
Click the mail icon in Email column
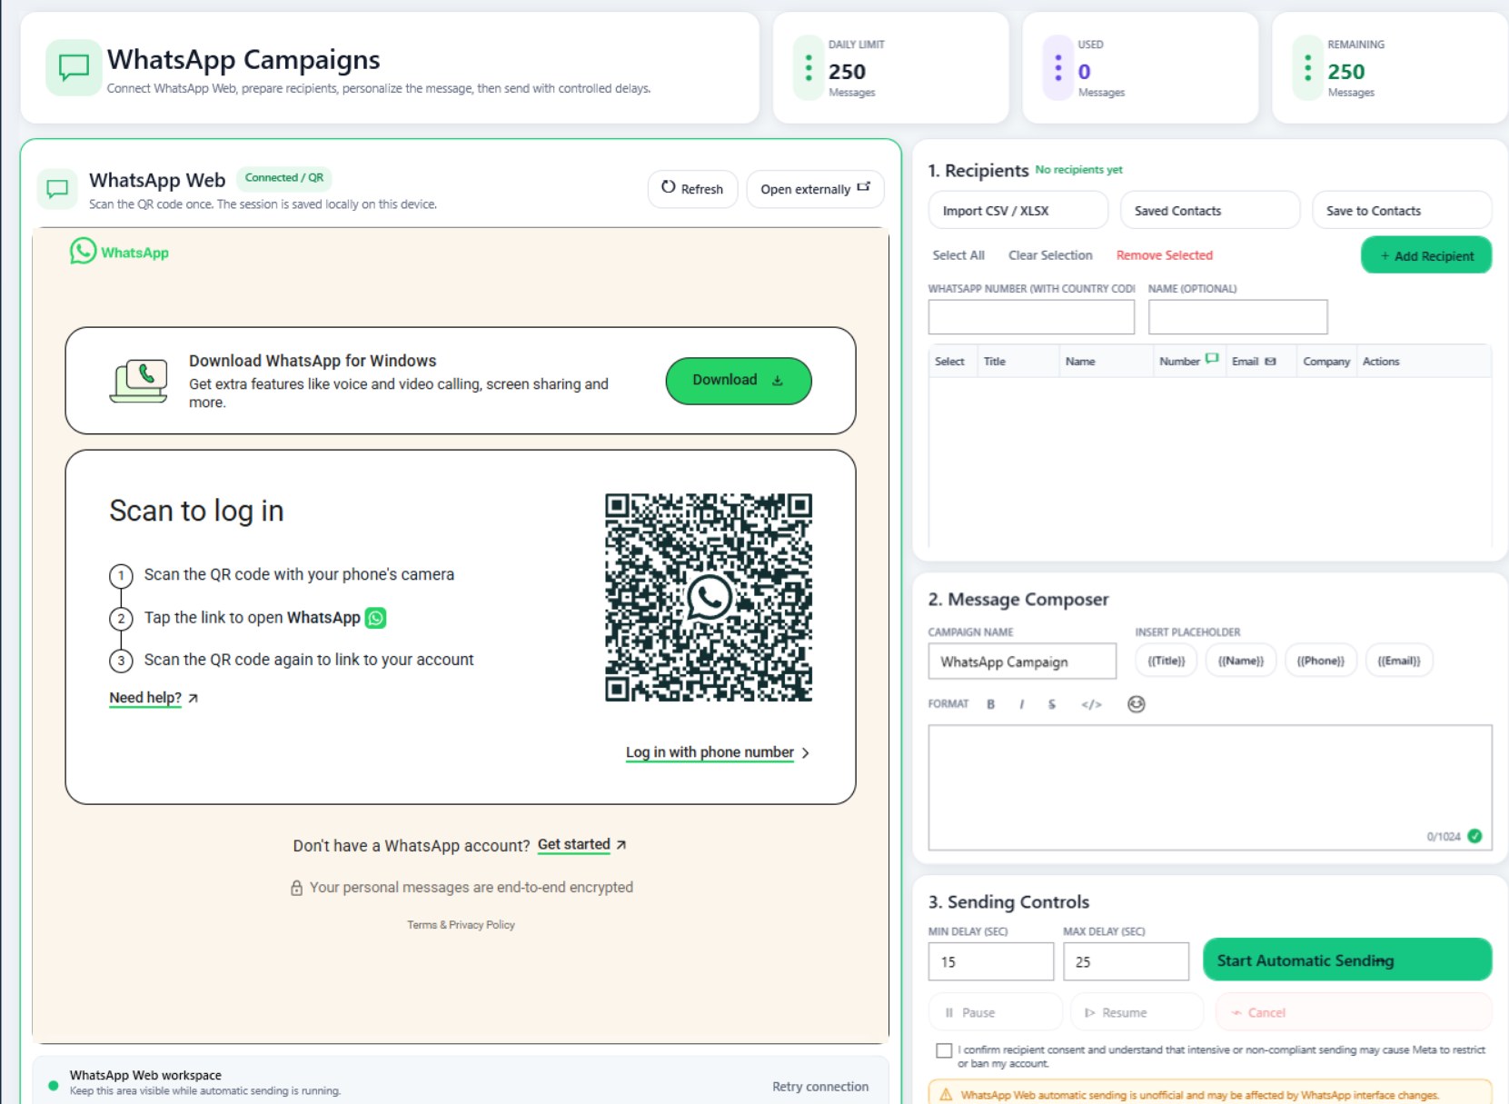click(x=1270, y=361)
